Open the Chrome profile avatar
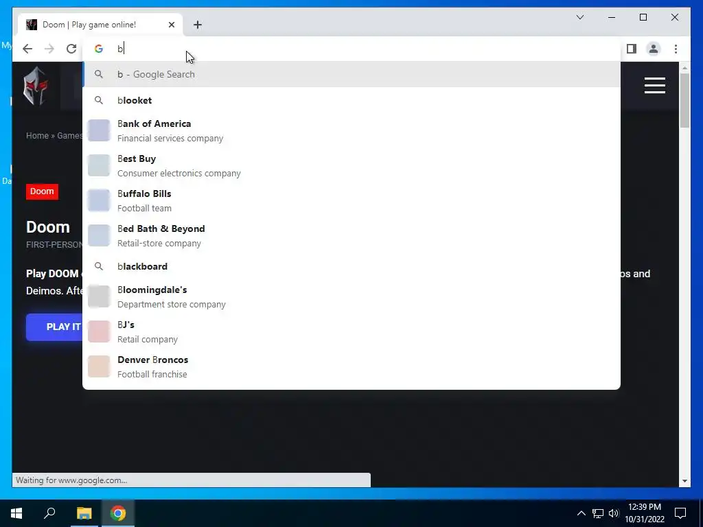The height and width of the screenshot is (527, 703). [654, 49]
